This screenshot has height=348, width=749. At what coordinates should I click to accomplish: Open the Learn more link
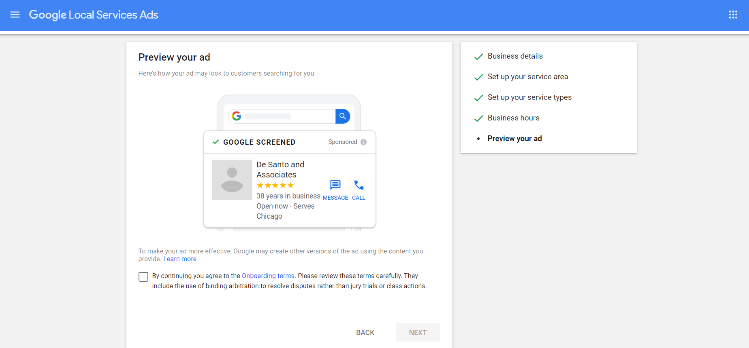[x=180, y=259]
